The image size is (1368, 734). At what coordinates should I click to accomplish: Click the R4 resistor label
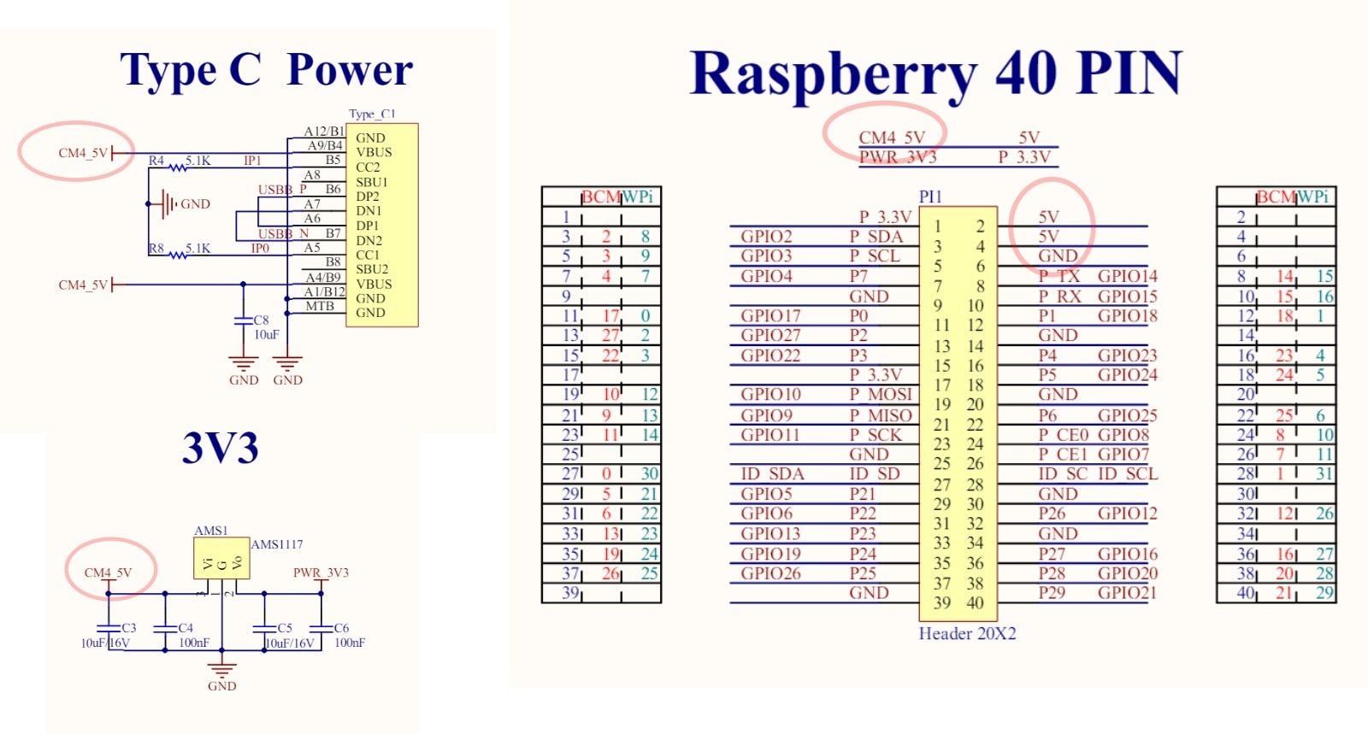156,161
